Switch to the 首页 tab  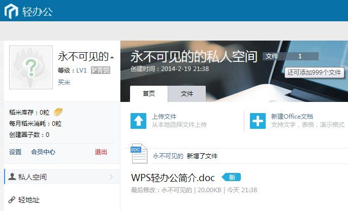[149, 94]
